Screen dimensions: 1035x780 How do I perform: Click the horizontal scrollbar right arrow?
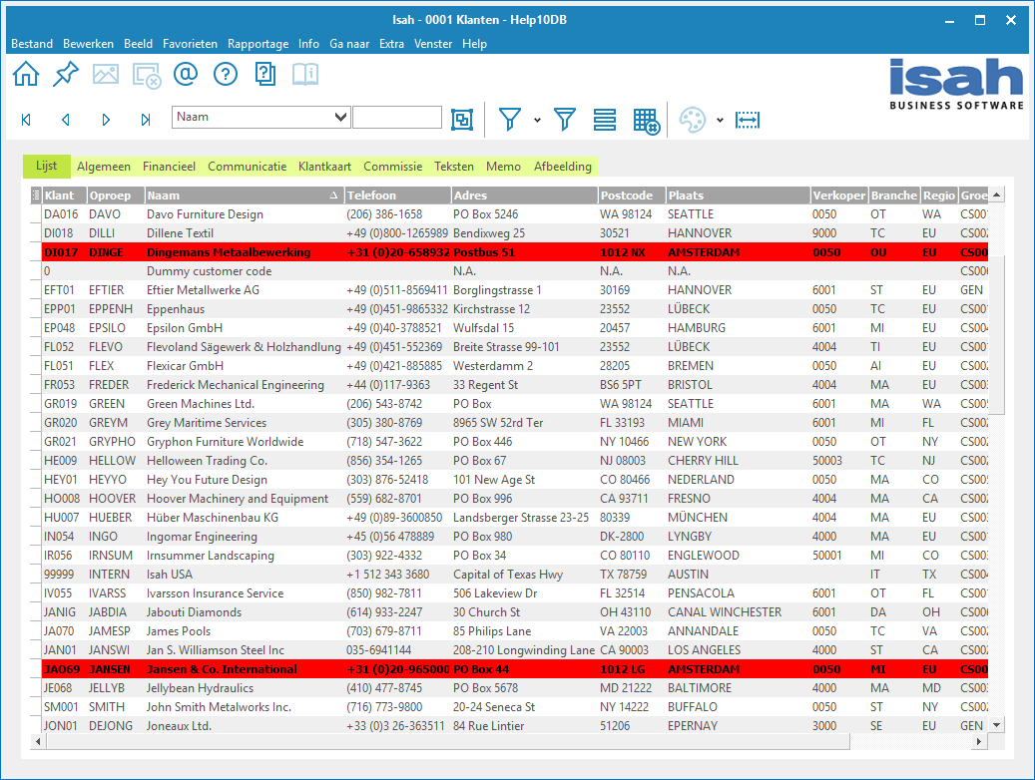(979, 742)
